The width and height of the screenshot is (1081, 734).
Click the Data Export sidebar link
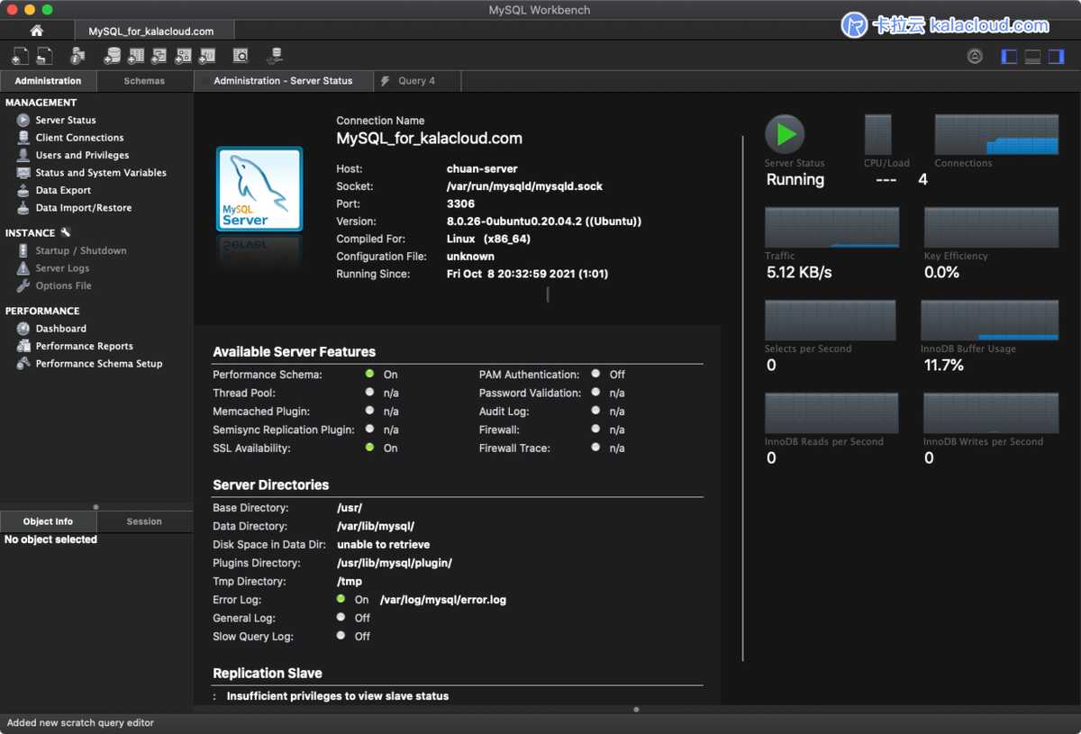(x=63, y=190)
